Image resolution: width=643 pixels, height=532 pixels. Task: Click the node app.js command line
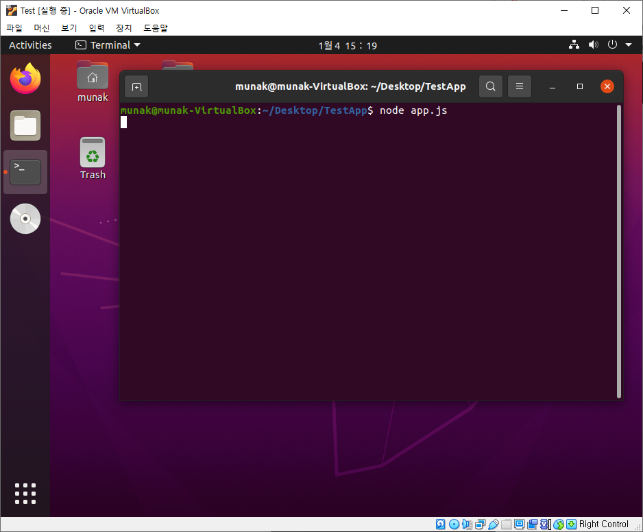click(x=413, y=111)
